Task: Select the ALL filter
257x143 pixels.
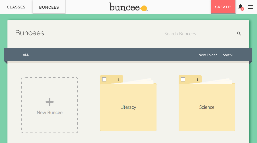Action: tap(26, 55)
